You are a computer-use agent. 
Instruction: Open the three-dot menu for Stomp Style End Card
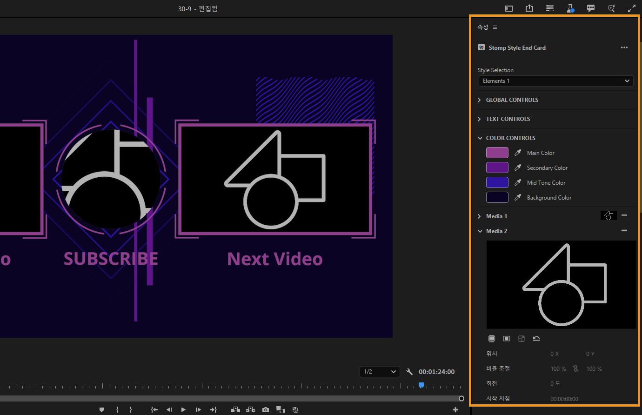pyautogui.click(x=624, y=47)
